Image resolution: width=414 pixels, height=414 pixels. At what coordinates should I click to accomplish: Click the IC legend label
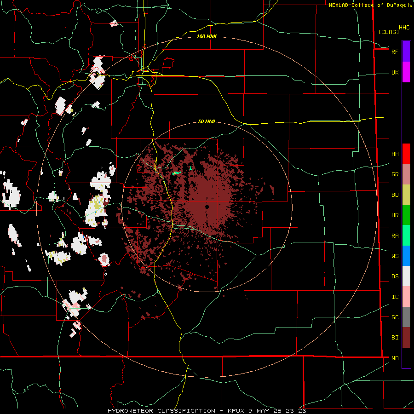click(x=395, y=297)
